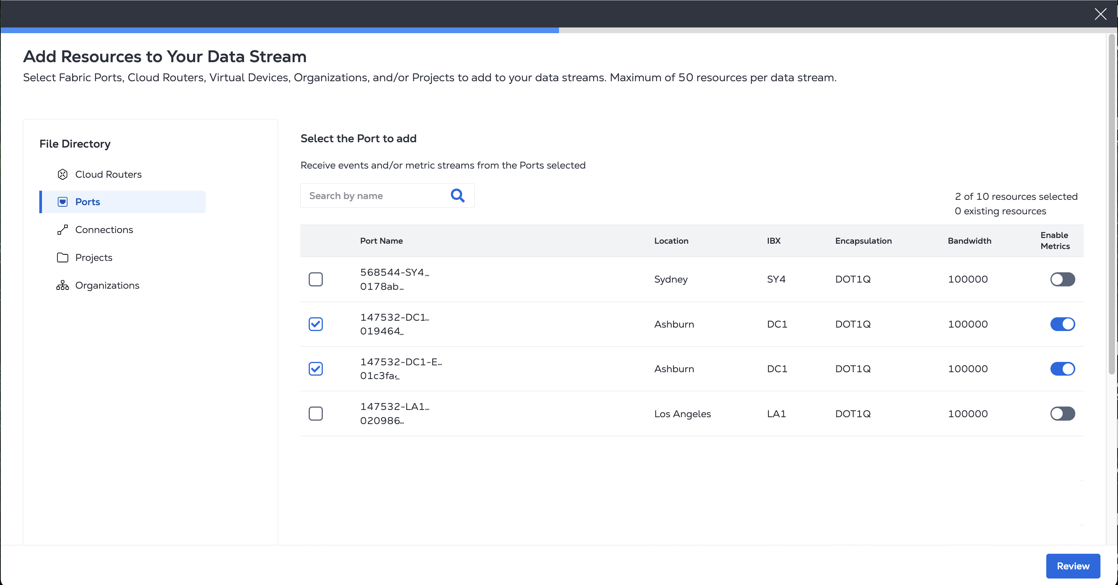Click the SY4 IBX cell
1118x585 pixels.
(x=776, y=279)
